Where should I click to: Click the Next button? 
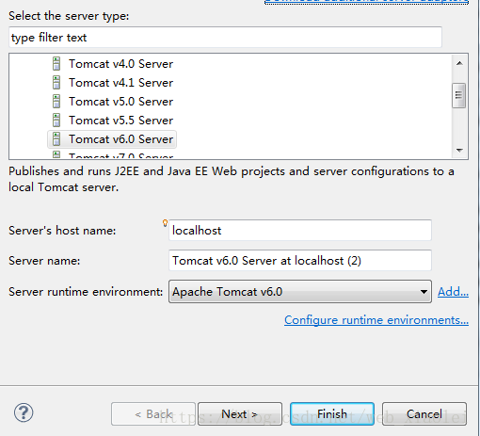tap(240, 414)
